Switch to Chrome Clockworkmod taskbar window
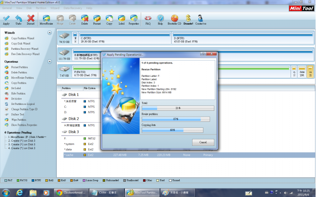Image resolution: width=316 pixels, height=197 pixels. 71,193
